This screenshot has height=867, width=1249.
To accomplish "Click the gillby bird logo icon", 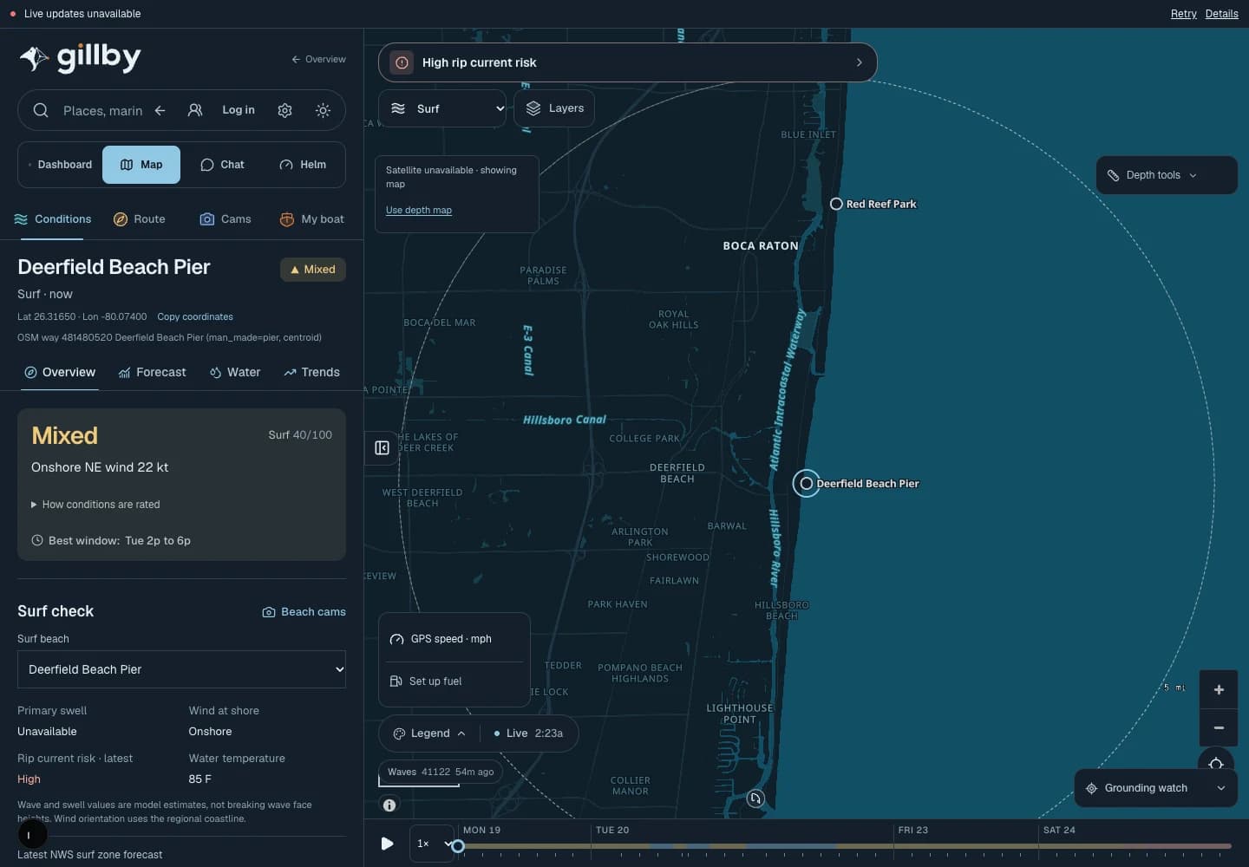I will 34,58.
